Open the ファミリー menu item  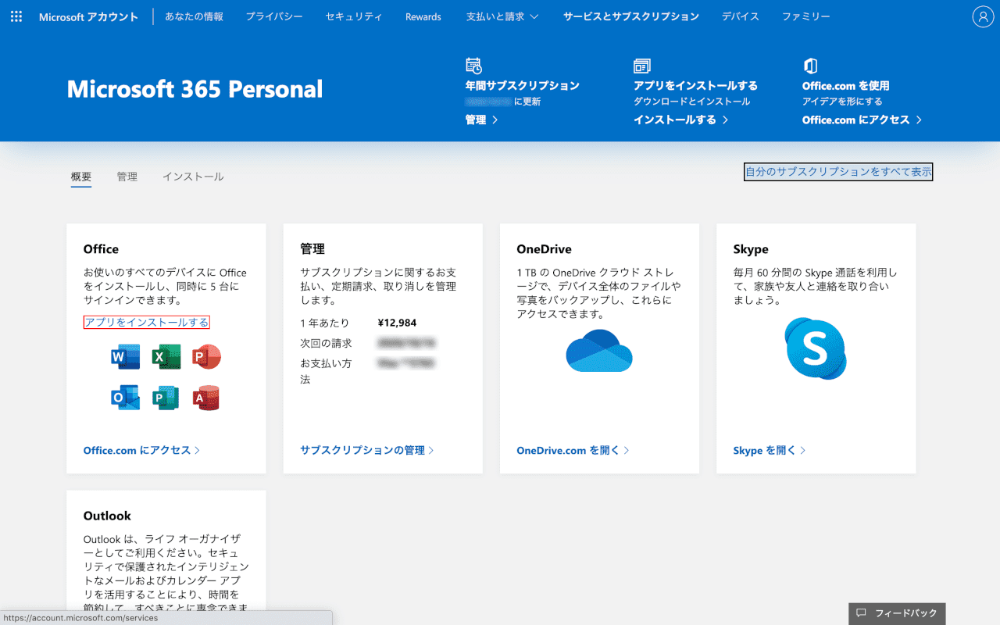tap(806, 16)
